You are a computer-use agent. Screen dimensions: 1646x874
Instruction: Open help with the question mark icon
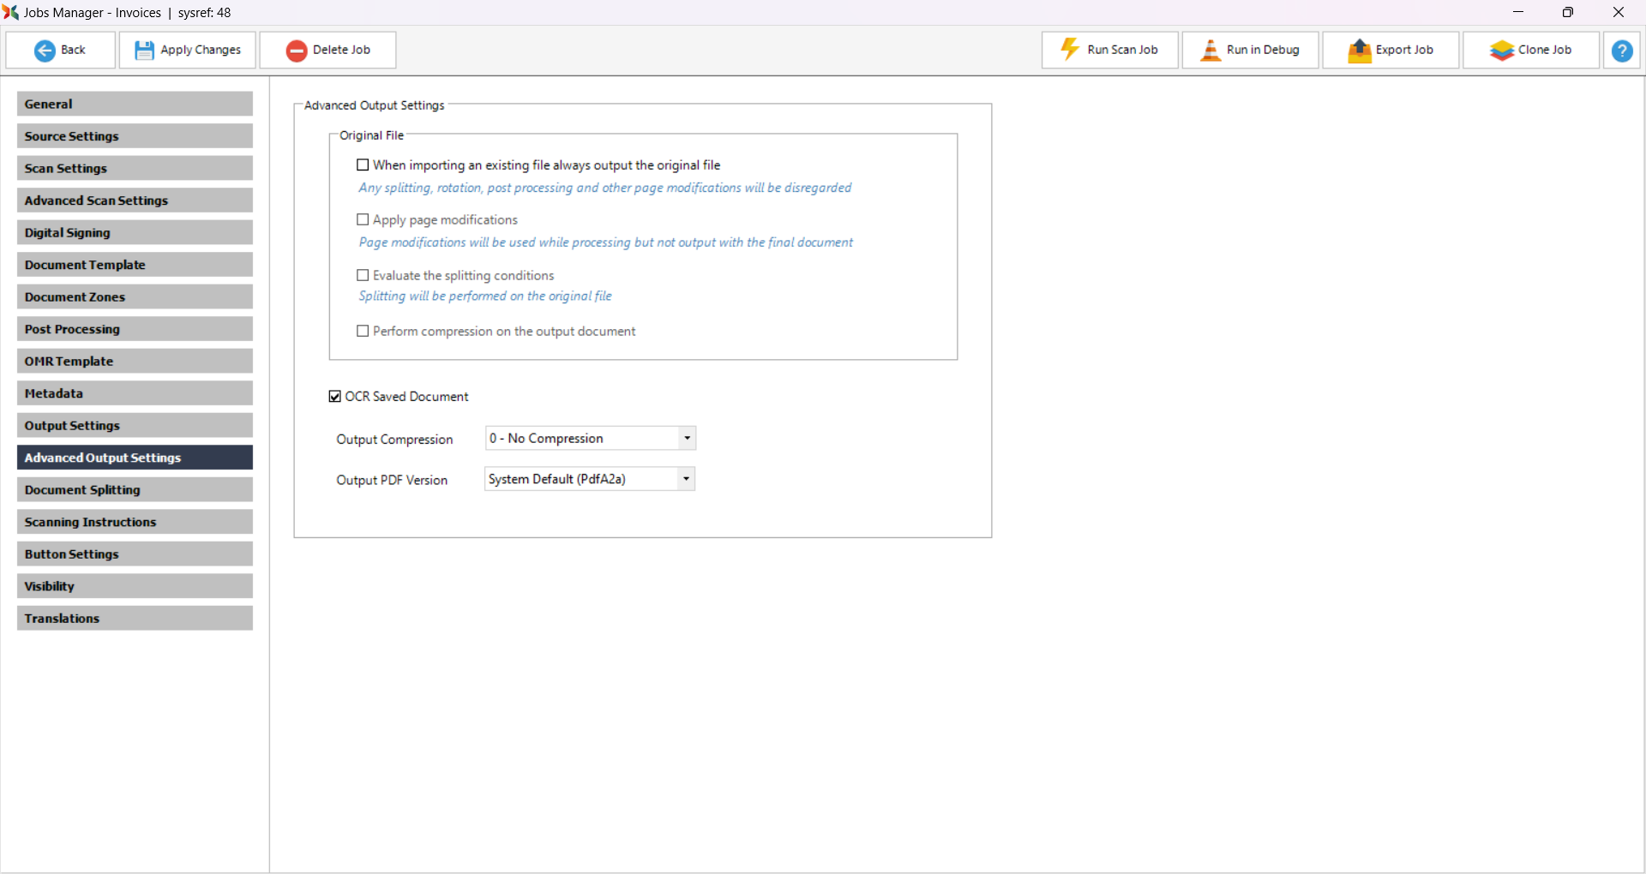pos(1622,51)
